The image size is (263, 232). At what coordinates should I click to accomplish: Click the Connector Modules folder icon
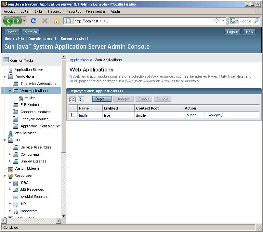[16, 112]
